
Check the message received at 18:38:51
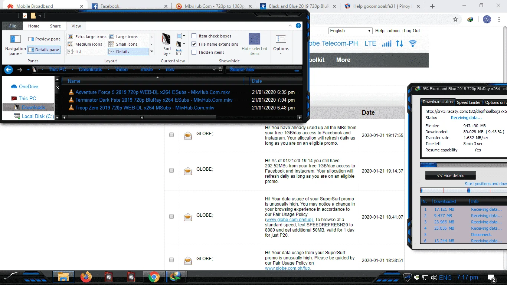171,260
